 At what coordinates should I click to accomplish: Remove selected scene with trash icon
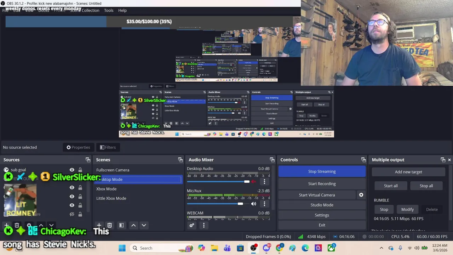click(110, 225)
